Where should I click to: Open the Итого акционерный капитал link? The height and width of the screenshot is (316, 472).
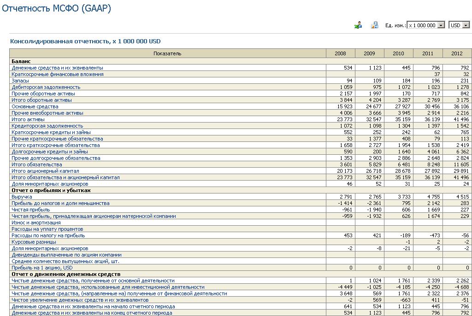(45, 171)
